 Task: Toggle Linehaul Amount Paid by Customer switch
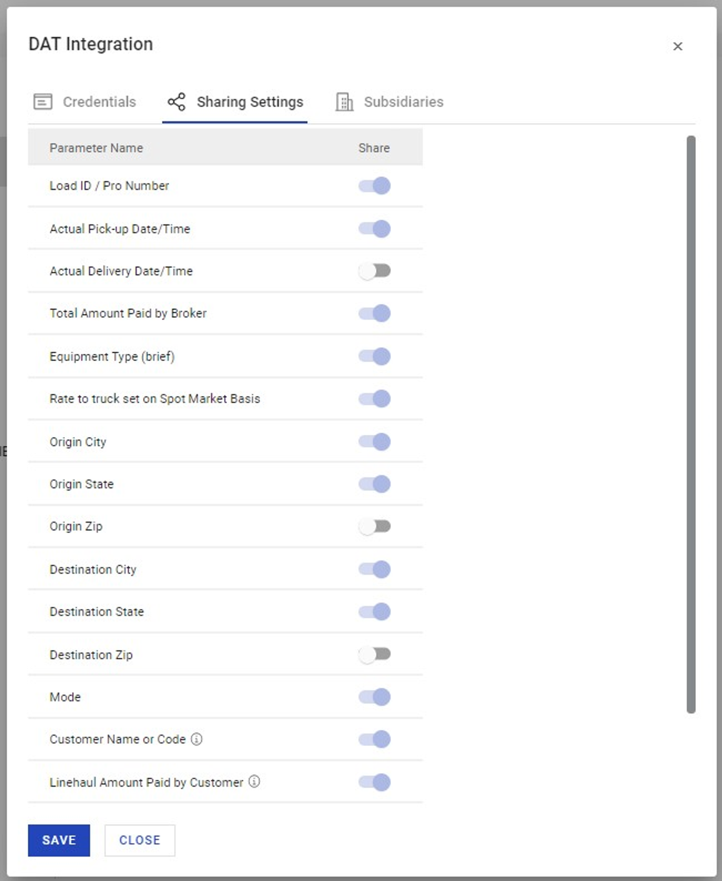click(x=374, y=782)
